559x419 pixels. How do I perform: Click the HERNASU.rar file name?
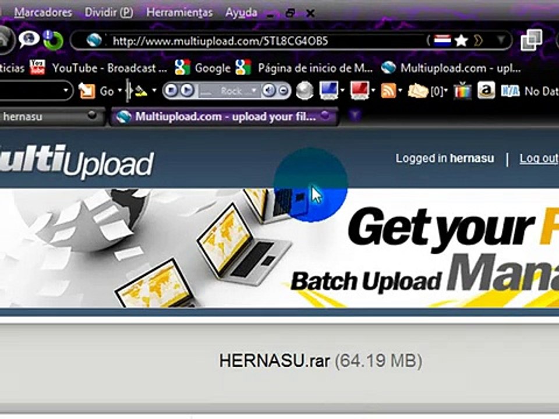tap(274, 361)
